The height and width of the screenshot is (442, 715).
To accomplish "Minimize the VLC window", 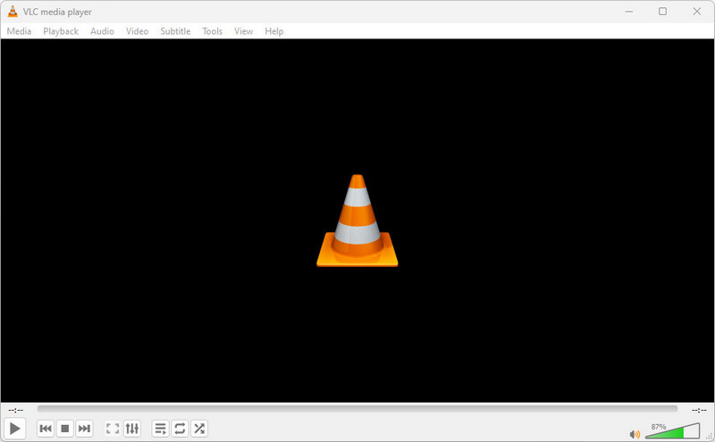I will (629, 12).
